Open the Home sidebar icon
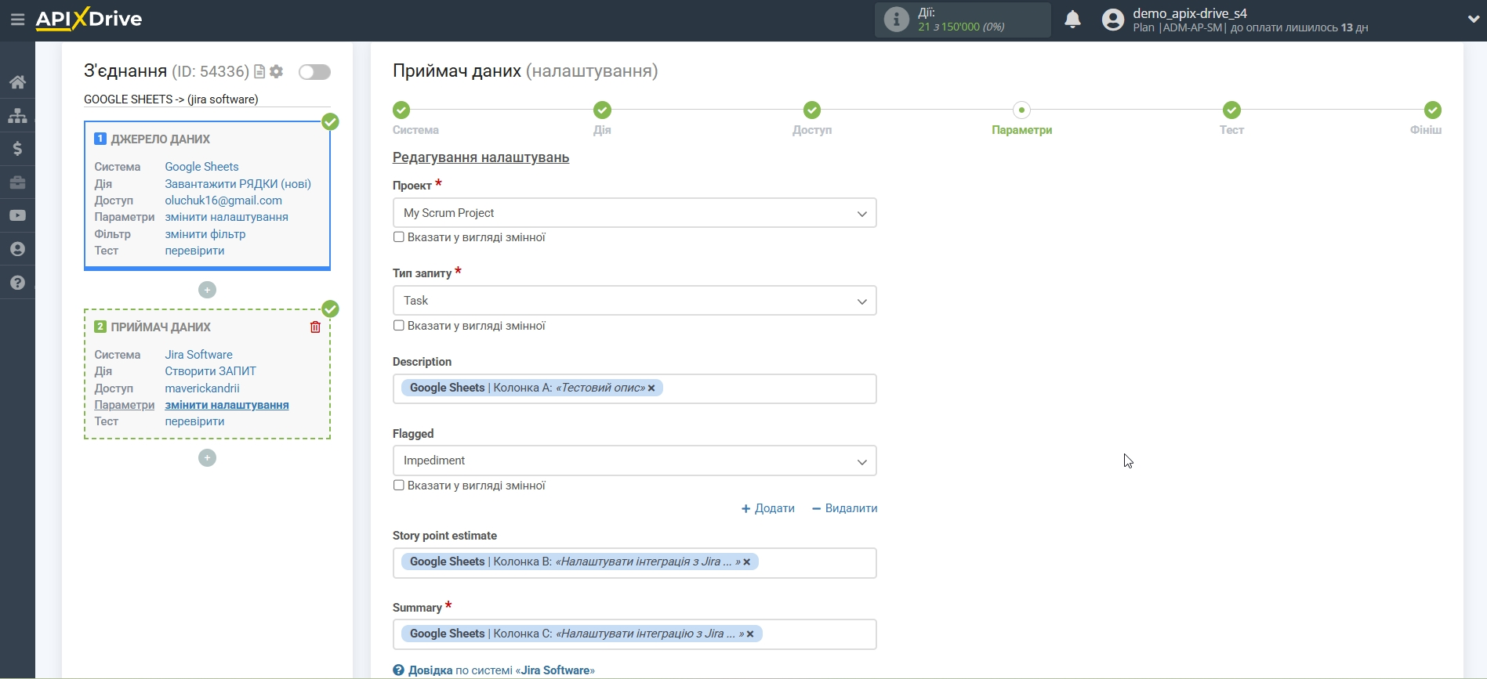The width and height of the screenshot is (1487, 679). 17,82
